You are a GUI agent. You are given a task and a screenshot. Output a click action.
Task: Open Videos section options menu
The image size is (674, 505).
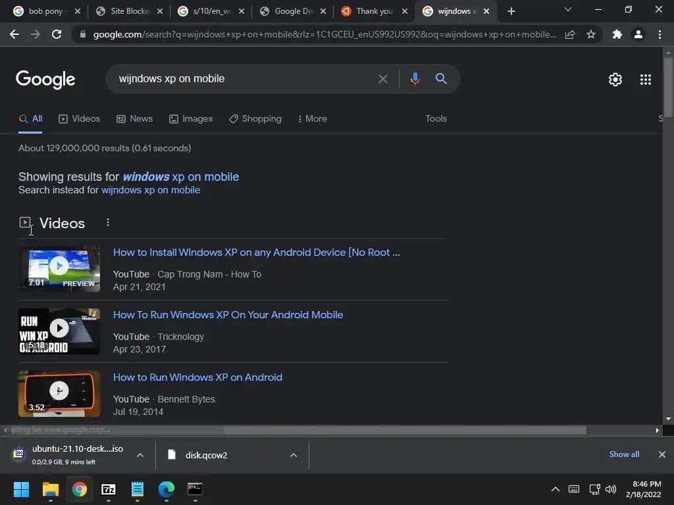click(107, 222)
